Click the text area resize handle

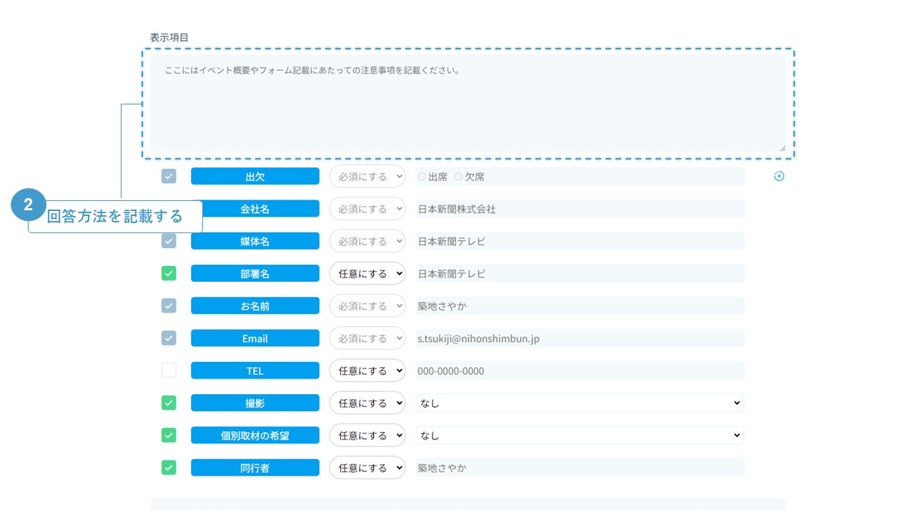(x=782, y=148)
